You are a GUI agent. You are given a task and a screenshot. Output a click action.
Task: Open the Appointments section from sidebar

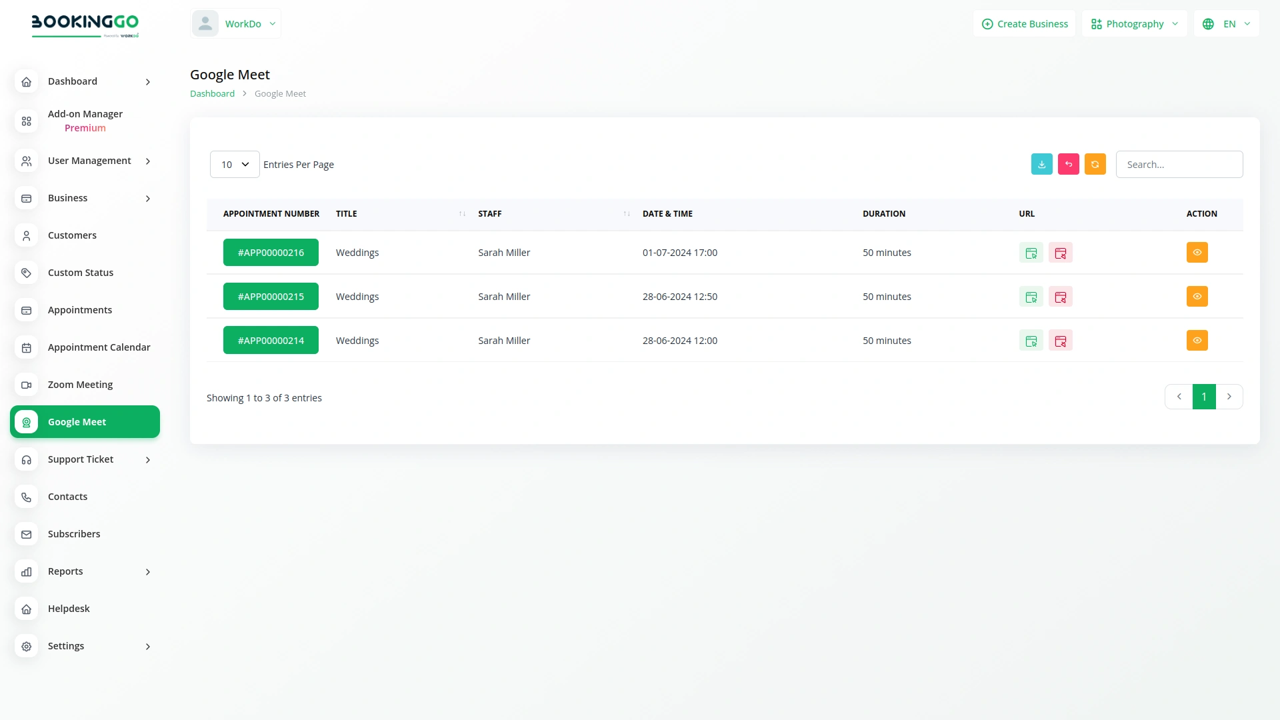point(79,310)
